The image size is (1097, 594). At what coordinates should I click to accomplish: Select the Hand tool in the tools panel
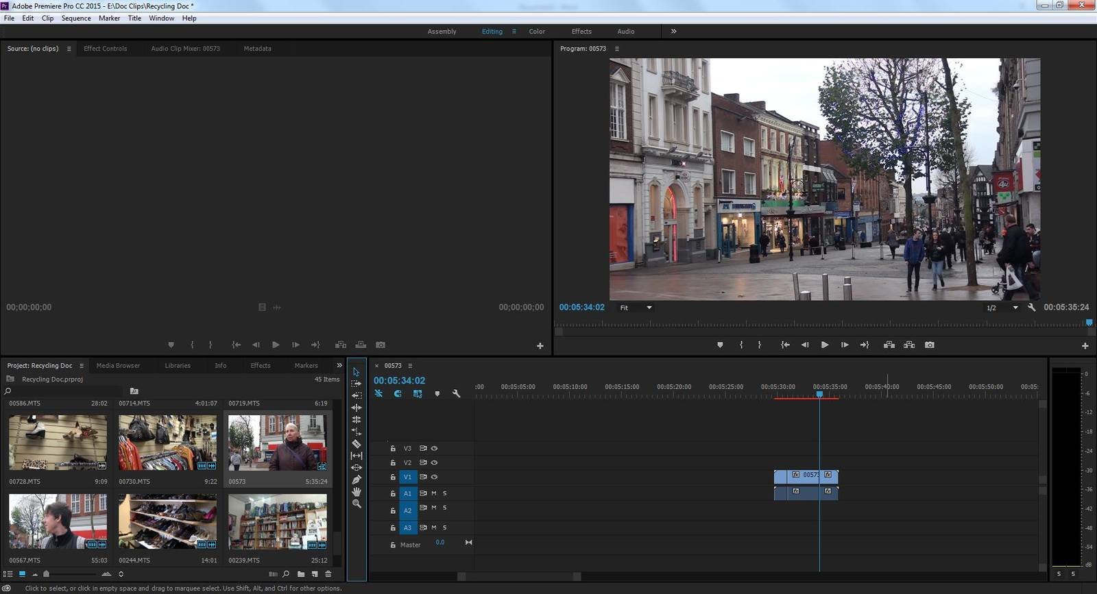[357, 492]
